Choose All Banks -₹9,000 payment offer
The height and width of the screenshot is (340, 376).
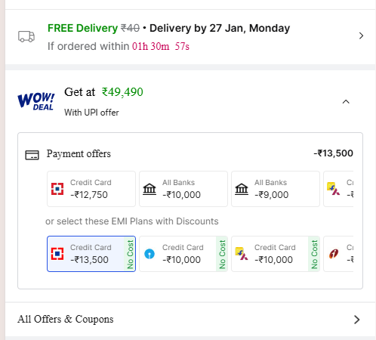pos(276,189)
